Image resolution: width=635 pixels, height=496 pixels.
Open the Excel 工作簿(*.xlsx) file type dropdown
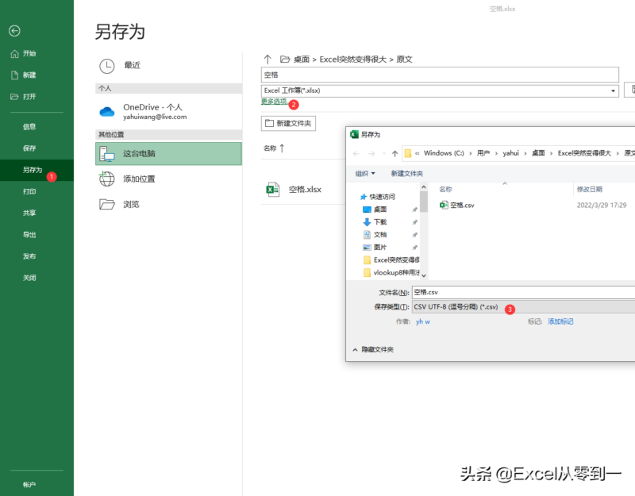[612, 90]
